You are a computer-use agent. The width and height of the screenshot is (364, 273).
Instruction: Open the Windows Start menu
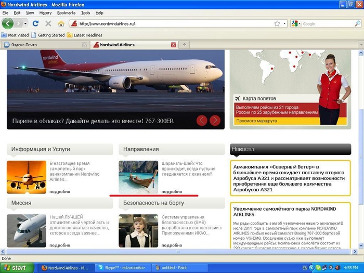(17, 268)
